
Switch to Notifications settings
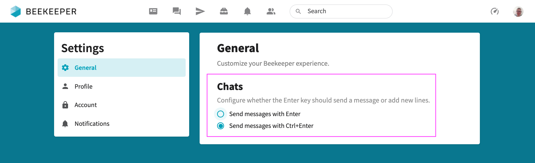click(92, 124)
